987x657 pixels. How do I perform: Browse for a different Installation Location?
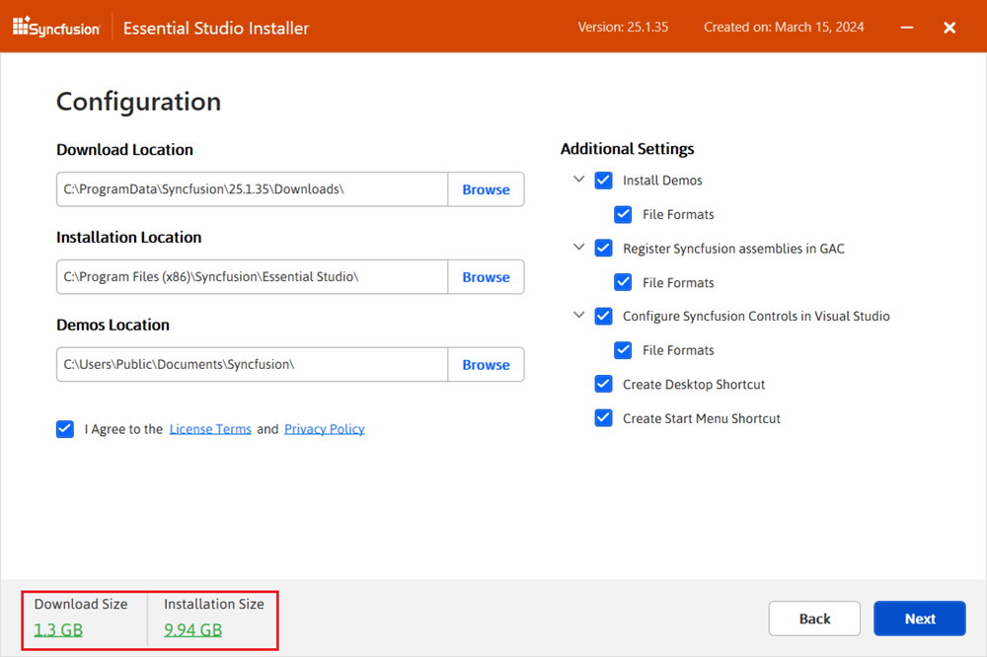click(x=486, y=277)
